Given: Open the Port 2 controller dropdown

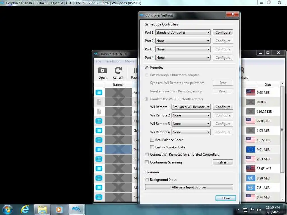Looking at the screenshot, I should tap(183, 41).
